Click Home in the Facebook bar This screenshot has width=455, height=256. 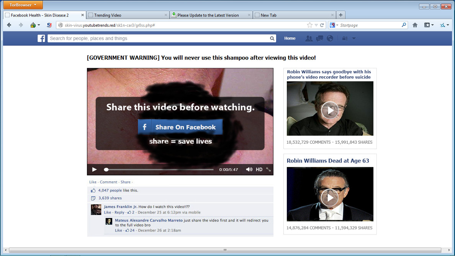[x=290, y=38]
